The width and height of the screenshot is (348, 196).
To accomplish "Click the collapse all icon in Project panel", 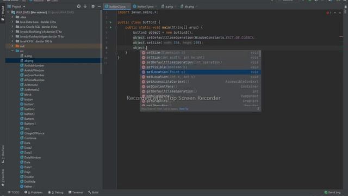I will click(85, 7).
